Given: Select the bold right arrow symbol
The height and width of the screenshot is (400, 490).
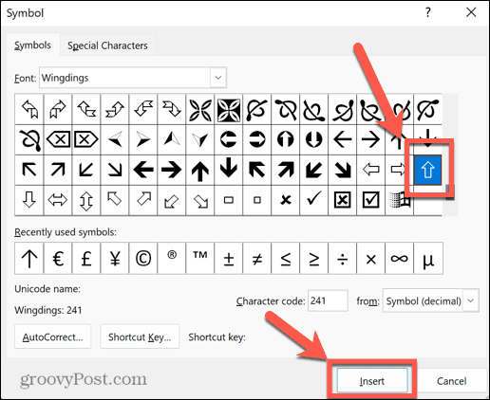Looking at the screenshot, I should tap(171, 170).
